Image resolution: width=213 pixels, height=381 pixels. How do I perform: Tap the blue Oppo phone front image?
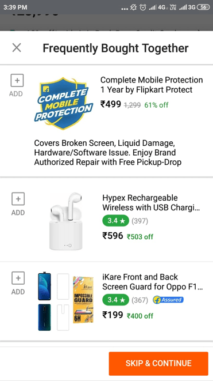point(45,286)
